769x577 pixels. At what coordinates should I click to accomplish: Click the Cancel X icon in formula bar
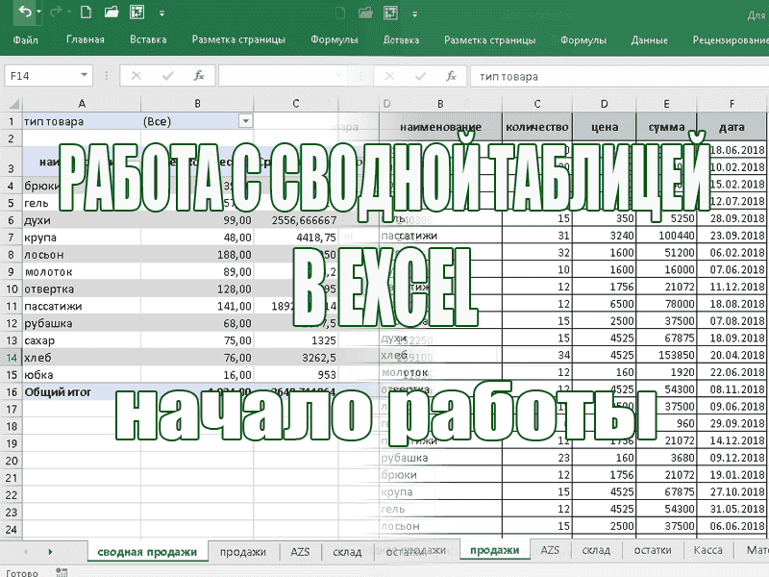coord(136,75)
